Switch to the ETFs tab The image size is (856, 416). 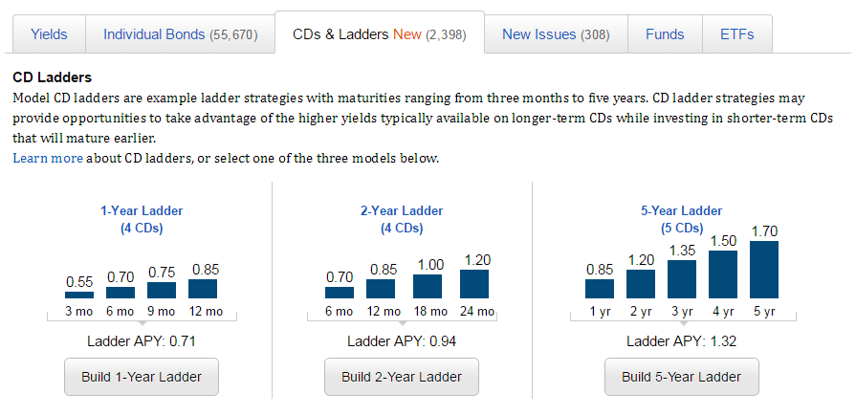(736, 34)
